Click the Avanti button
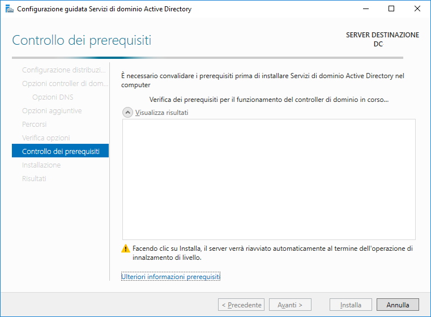Image resolution: width=431 pixels, height=317 pixels. (x=290, y=305)
